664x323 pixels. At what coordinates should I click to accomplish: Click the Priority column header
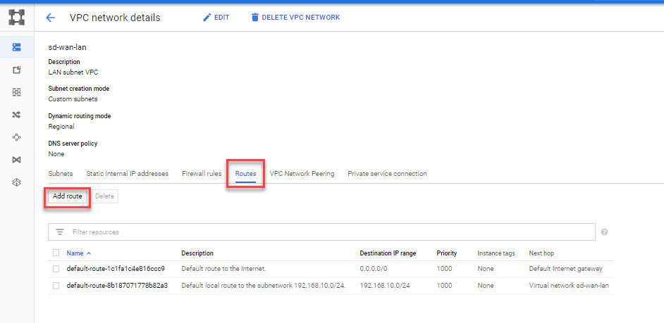click(x=447, y=253)
